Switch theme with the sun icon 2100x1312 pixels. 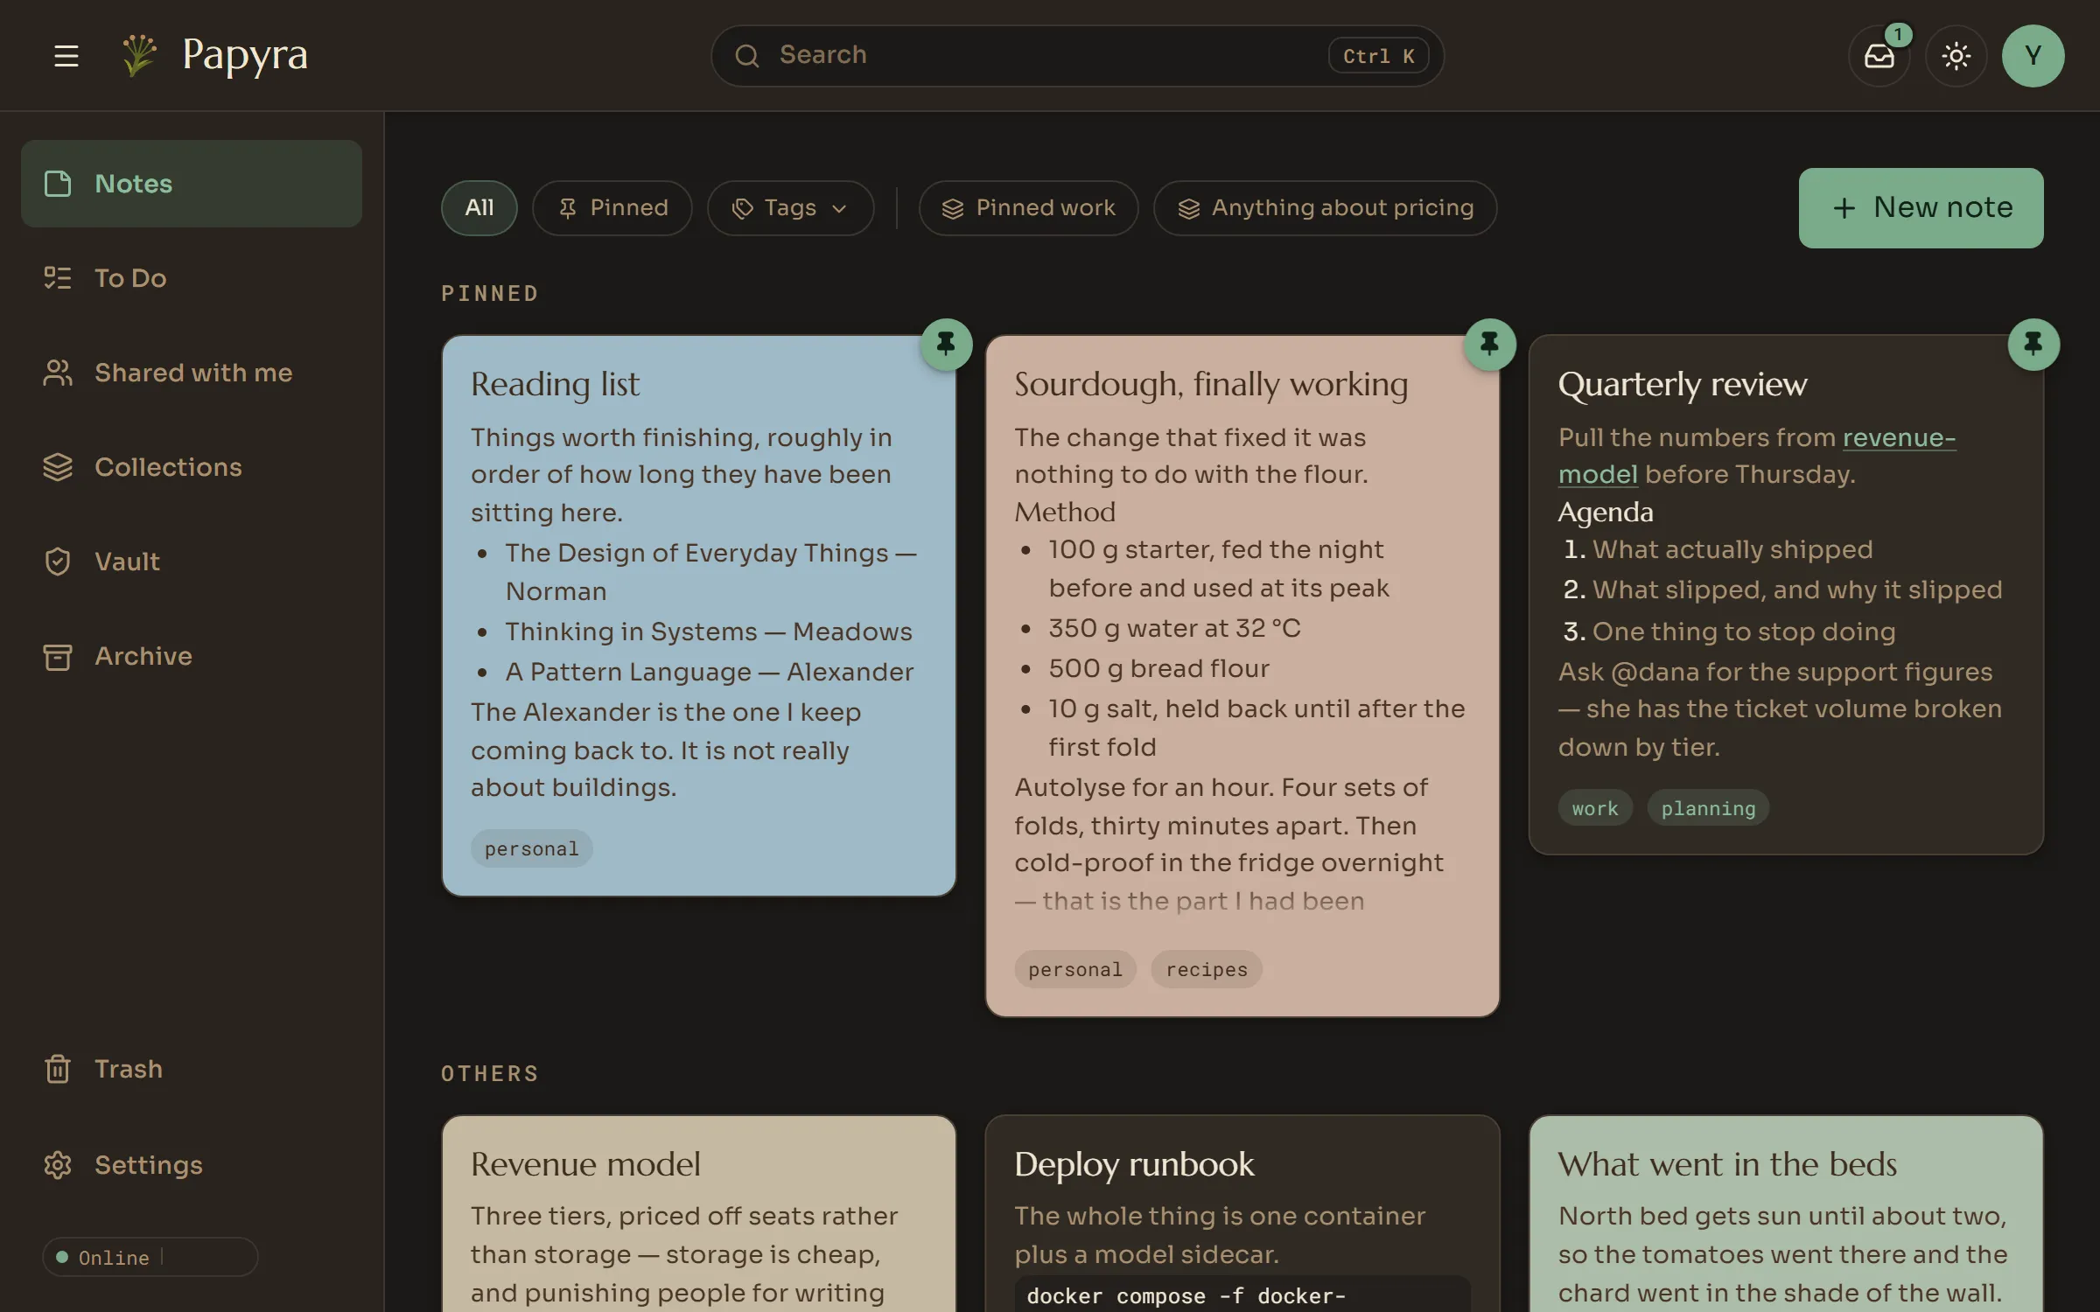tap(1956, 56)
